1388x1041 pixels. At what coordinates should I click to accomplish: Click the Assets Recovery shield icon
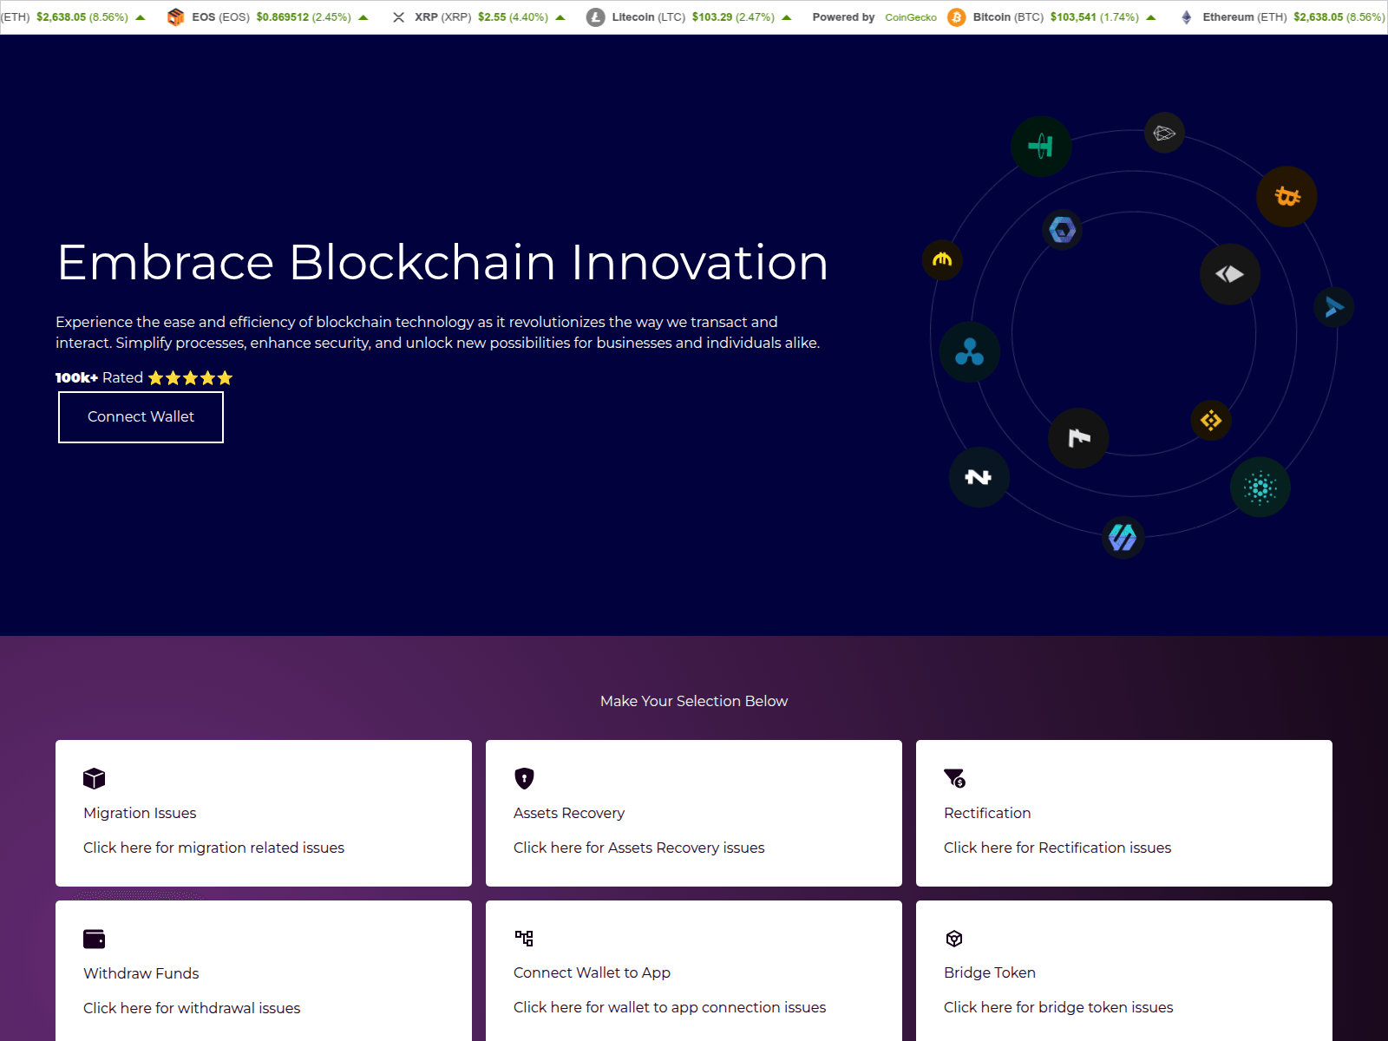522,778
